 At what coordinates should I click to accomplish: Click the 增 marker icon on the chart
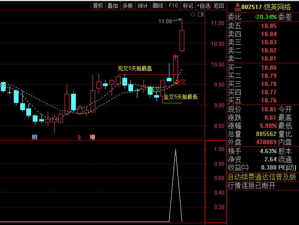coord(92,137)
